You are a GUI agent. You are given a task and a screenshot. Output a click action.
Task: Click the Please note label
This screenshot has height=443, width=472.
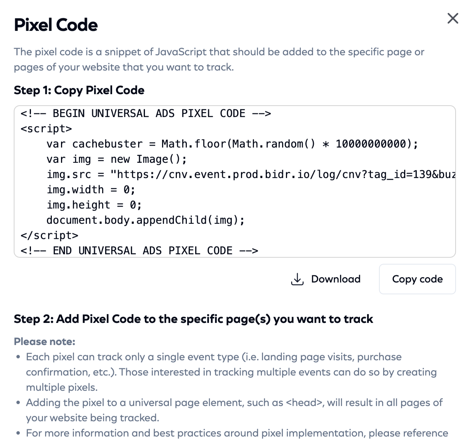coord(45,342)
